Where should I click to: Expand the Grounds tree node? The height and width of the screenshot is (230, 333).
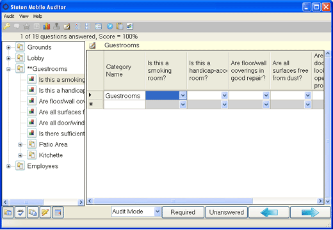[8, 47]
